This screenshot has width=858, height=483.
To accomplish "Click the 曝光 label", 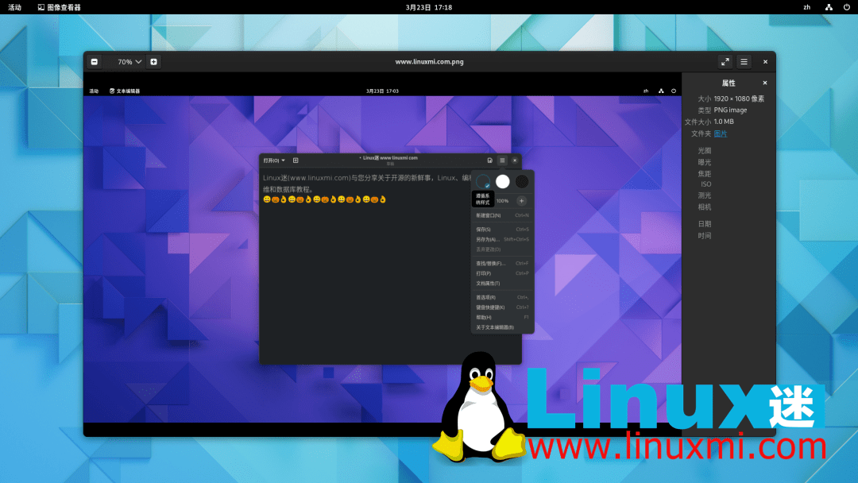I will pos(704,163).
